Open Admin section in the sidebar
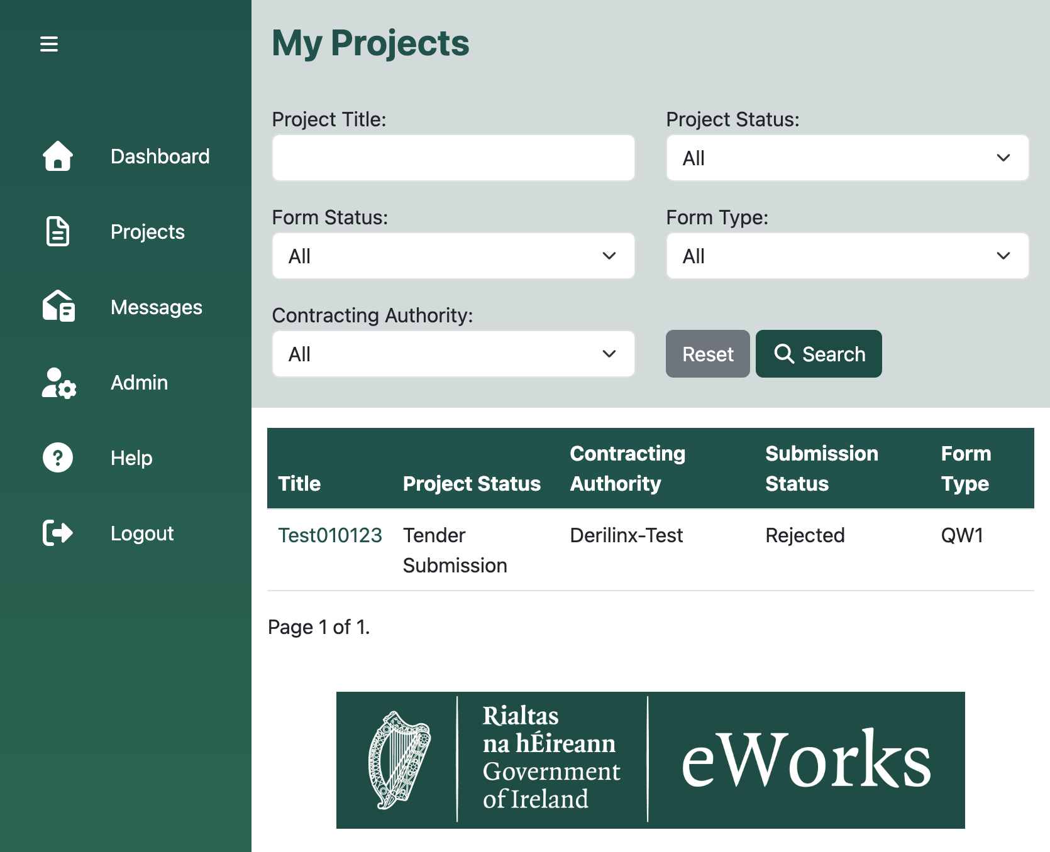Screen dimensions: 1050x852 (139, 382)
